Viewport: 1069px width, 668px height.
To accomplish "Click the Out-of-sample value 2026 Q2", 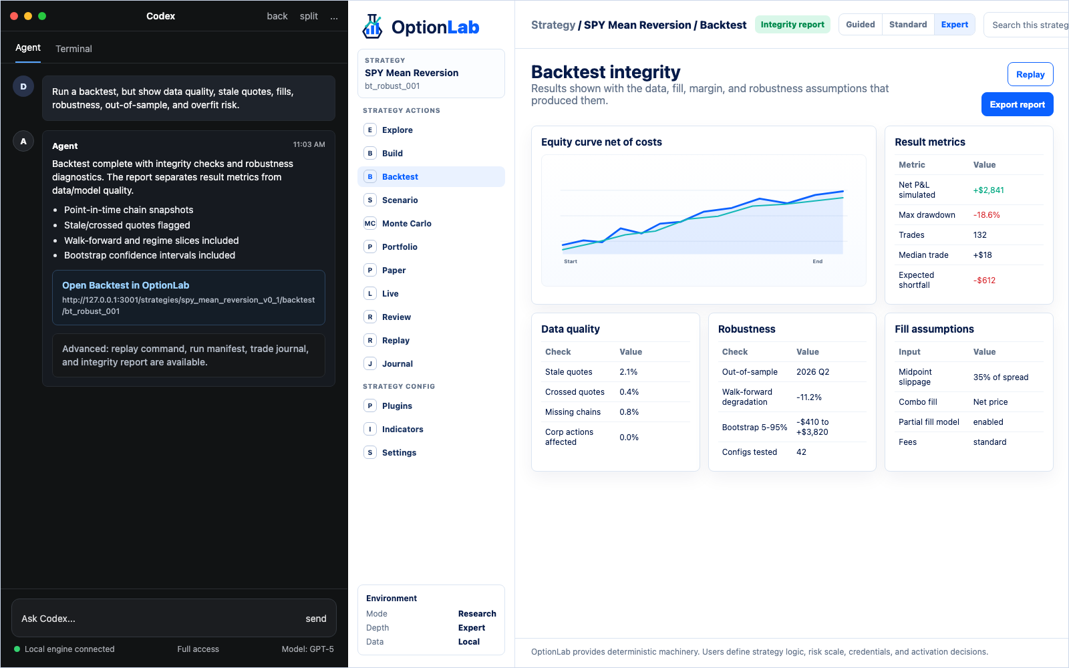I will (x=812, y=372).
